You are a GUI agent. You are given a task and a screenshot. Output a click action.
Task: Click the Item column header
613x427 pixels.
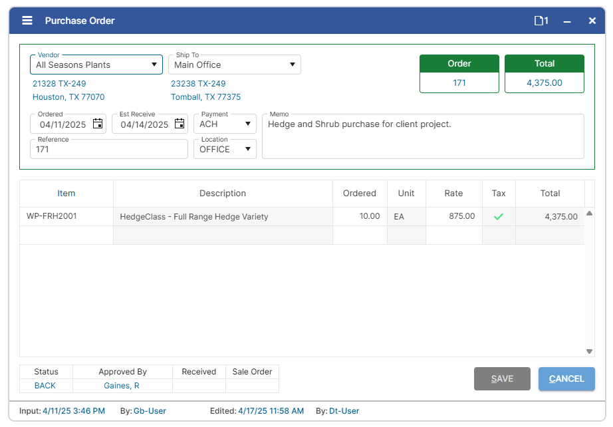(66, 193)
